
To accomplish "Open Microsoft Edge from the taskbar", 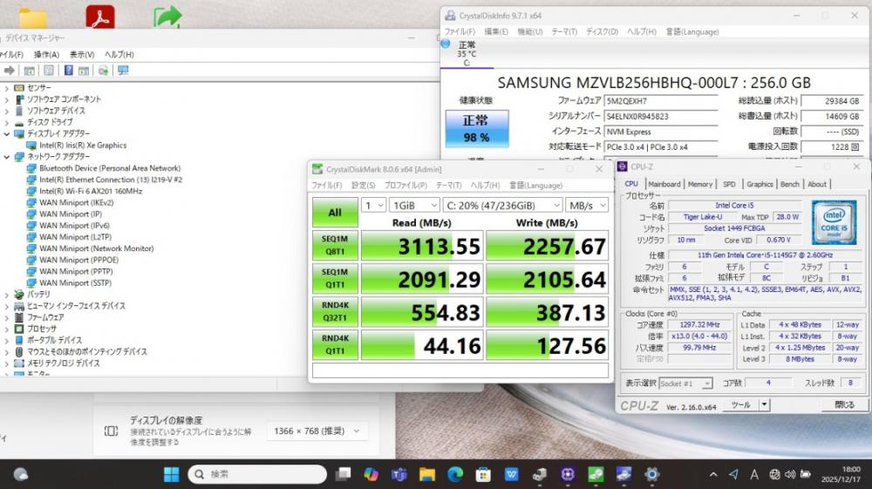I will pos(454,474).
